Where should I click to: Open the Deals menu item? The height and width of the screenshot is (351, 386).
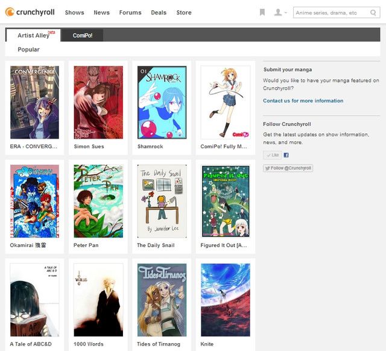click(159, 13)
